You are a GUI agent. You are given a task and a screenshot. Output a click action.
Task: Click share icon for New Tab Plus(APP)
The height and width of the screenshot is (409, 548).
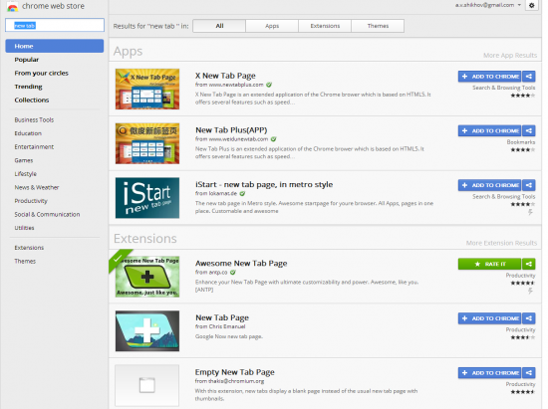(x=529, y=131)
